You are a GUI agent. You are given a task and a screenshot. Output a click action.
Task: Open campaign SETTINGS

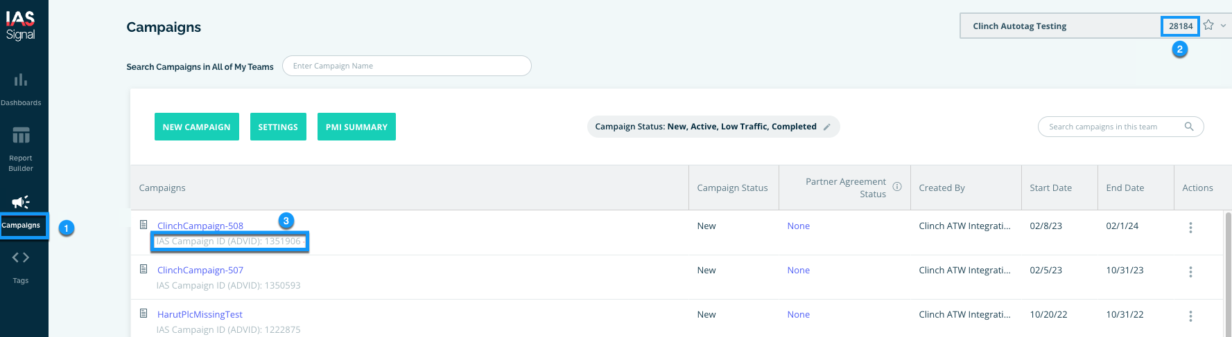coord(278,127)
